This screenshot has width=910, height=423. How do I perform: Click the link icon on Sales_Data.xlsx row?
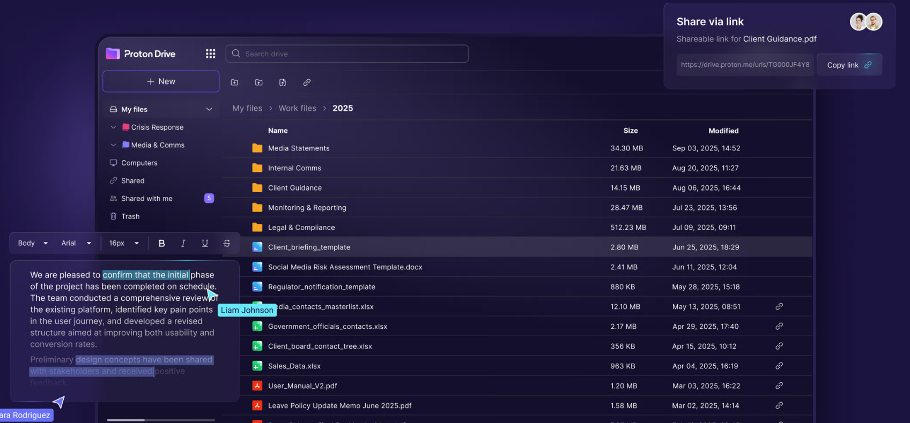pos(779,366)
